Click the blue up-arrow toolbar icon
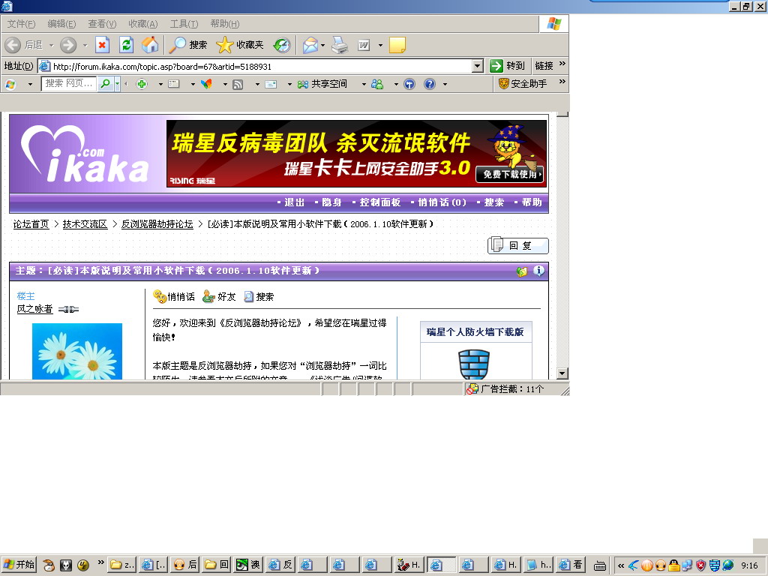768x576 pixels. pyautogui.click(x=409, y=84)
